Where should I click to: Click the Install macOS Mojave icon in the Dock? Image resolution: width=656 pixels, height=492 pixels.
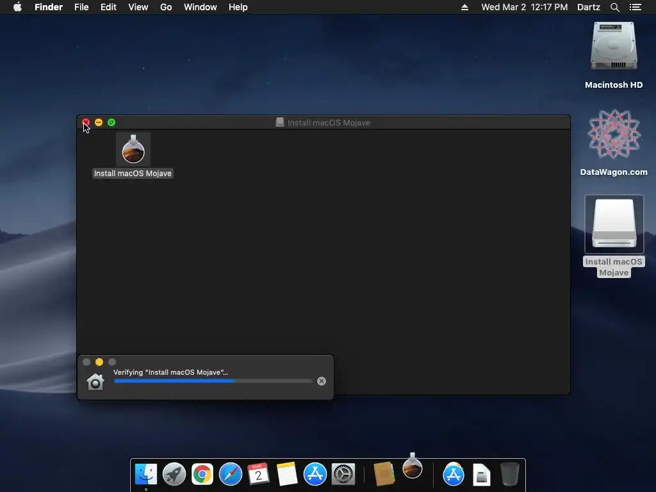[x=413, y=466]
